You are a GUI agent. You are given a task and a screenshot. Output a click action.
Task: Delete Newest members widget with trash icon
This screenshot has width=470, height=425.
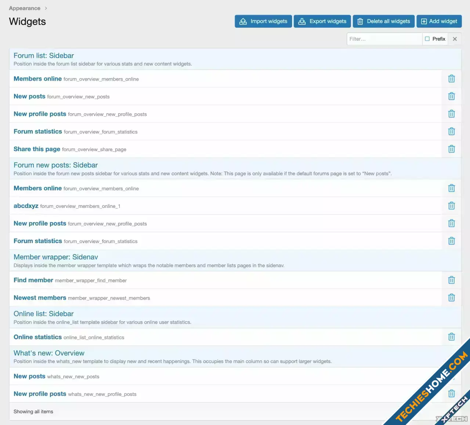451,298
